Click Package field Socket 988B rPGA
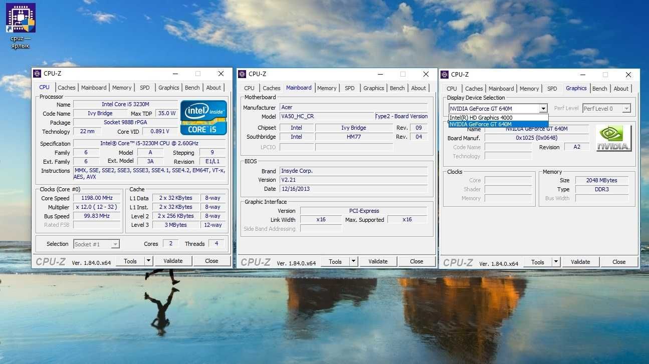This screenshot has width=649, height=364. pyautogui.click(x=125, y=122)
